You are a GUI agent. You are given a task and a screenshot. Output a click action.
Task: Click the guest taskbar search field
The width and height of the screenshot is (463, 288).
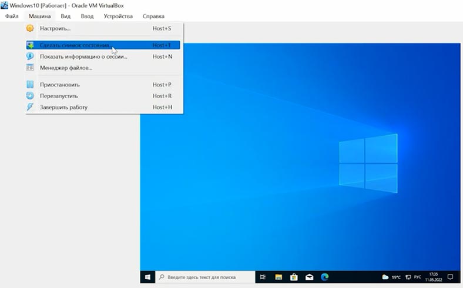pos(205,277)
